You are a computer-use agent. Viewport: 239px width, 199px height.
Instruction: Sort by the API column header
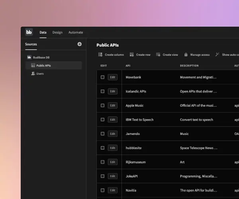[x=128, y=65]
